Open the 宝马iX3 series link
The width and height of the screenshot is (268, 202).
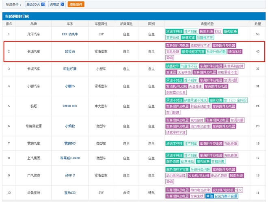coord(70,193)
